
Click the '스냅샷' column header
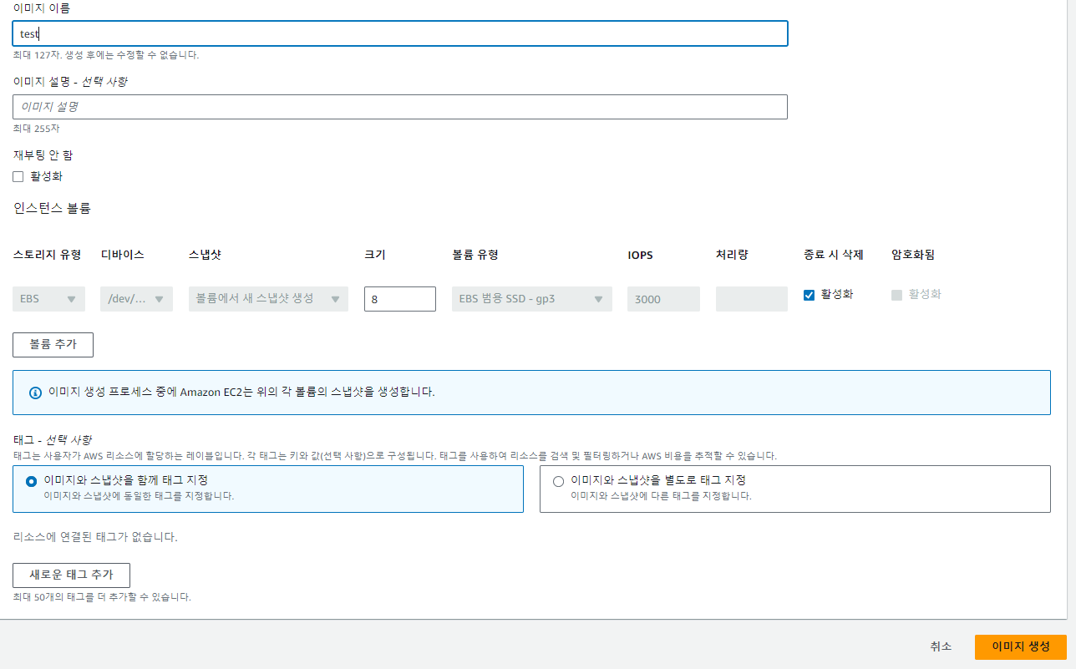(205, 255)
